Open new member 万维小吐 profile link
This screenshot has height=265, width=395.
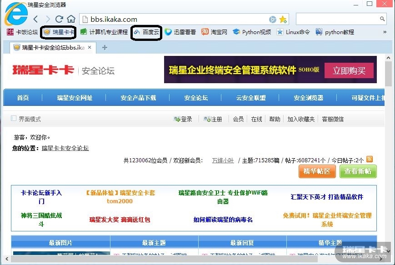[223, 160]
